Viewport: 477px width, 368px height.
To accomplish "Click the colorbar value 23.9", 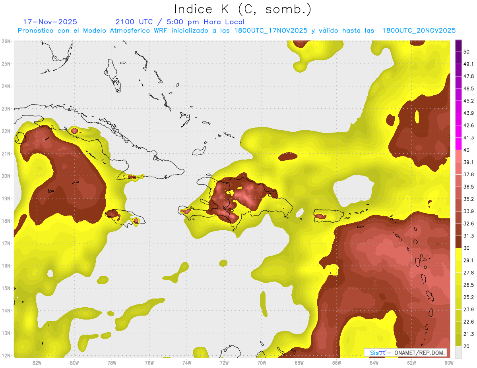I will pos(469,310).
